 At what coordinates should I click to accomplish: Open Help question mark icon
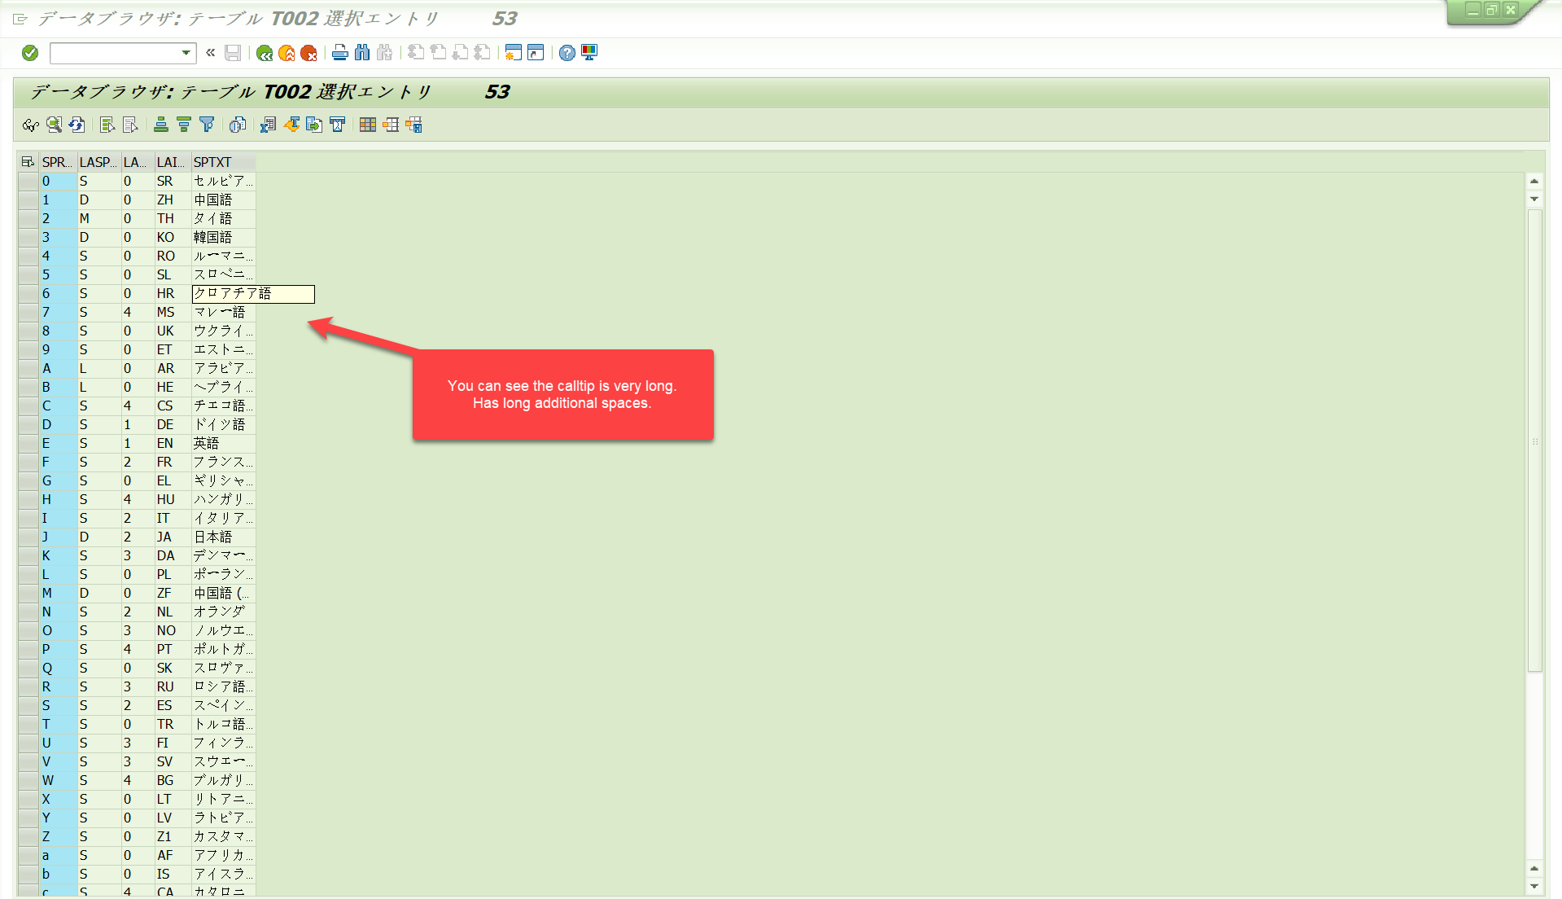pos(567,53)
